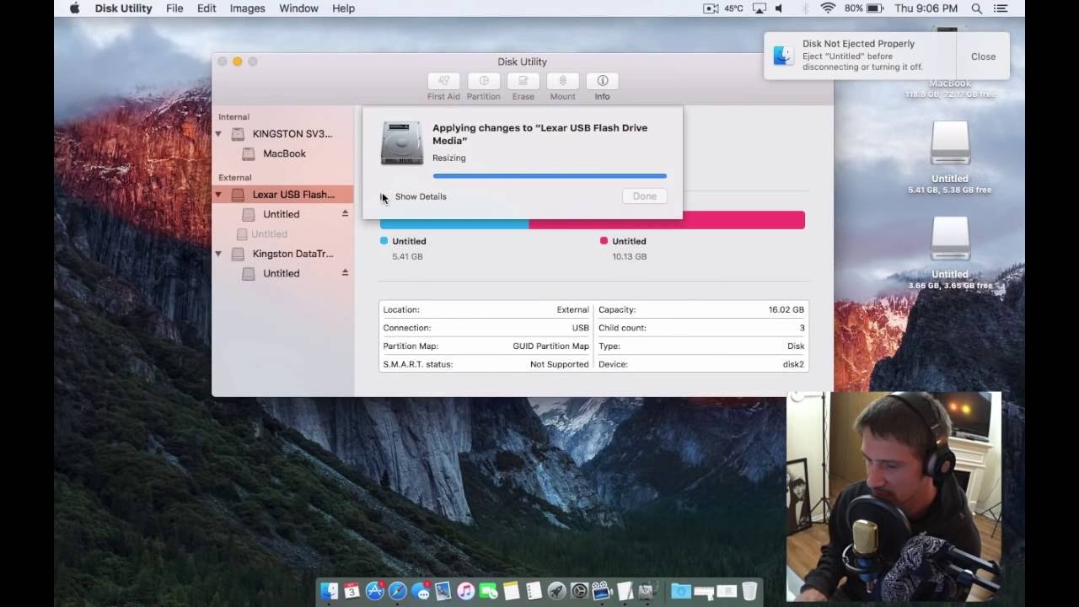Screen dimensions: 1079x607
Task: Click the First Aid toolbar icon
Action: [443, 81]
